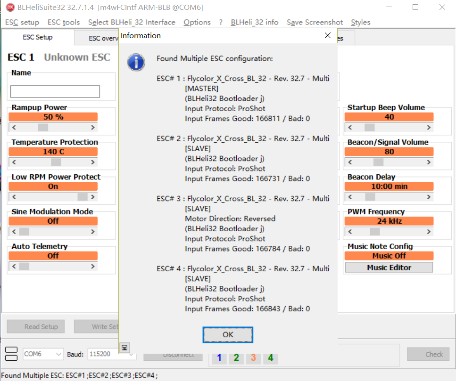Open the Options menu
This screenshot has width=456, height=381.
197,22
